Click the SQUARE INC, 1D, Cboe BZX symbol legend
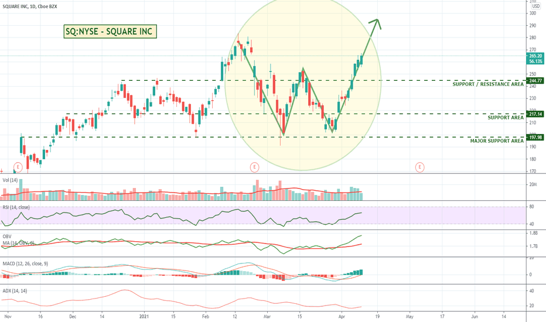This screenshot has width=546, height=322. pyautogui.click(x=30, y=6)
